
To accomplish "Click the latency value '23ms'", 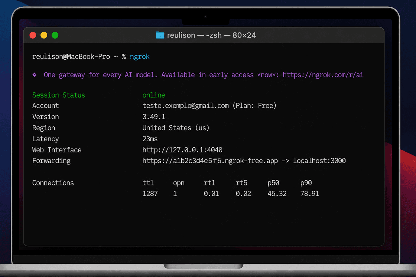I will [150, 139].
